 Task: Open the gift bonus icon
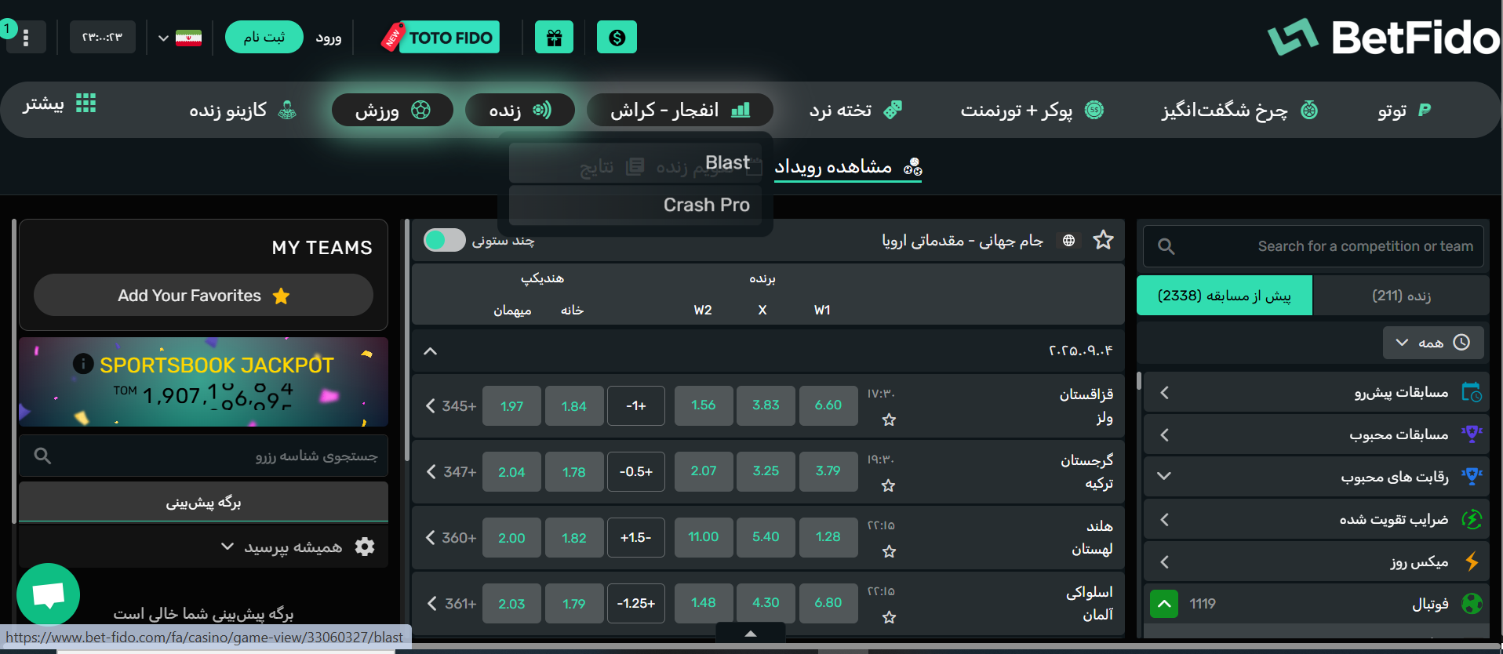click(x=554, y=37)
